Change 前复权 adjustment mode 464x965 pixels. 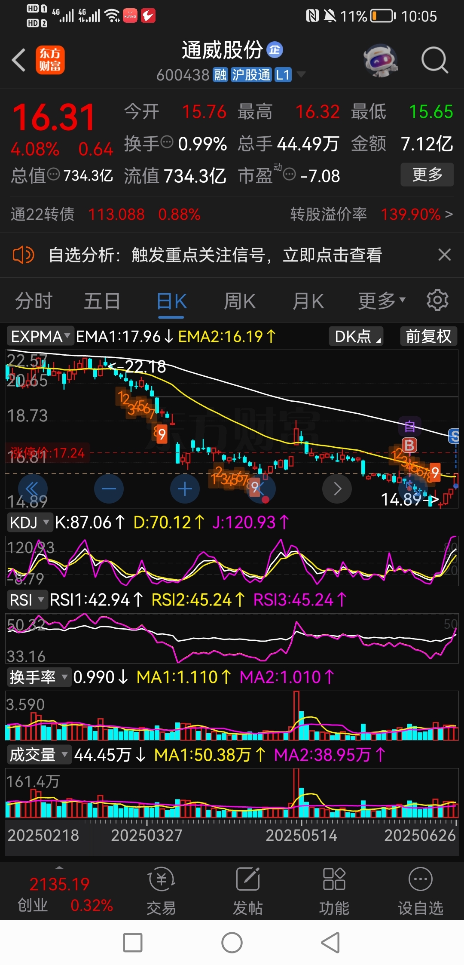point(428,336)
